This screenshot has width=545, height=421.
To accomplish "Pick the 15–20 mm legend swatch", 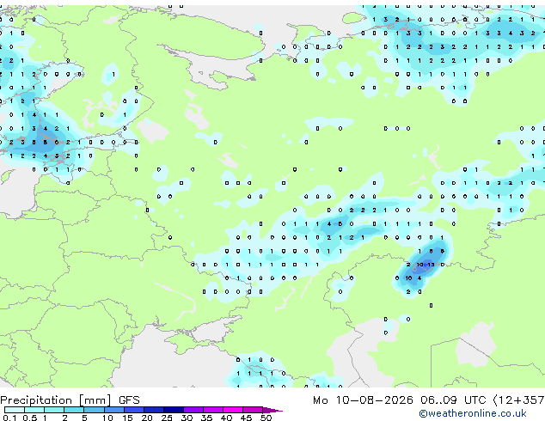I will pos(133,410).
